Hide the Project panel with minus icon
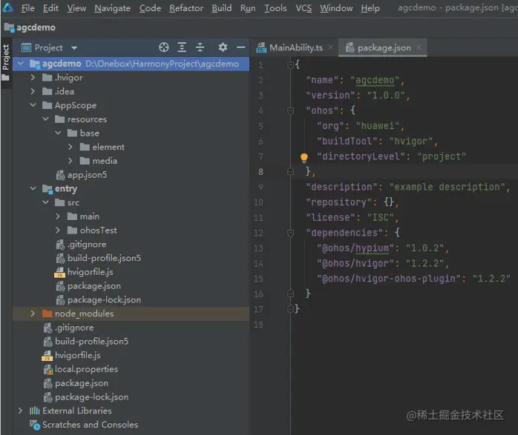This screenshot has width=518, height=435. click(241, 47)
